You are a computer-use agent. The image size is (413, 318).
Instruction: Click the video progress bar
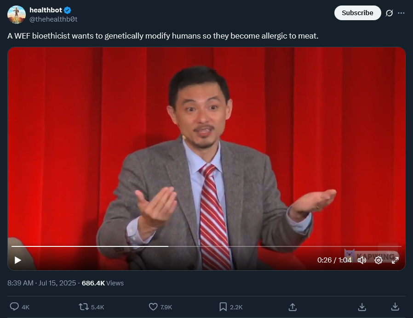(206, 246)
